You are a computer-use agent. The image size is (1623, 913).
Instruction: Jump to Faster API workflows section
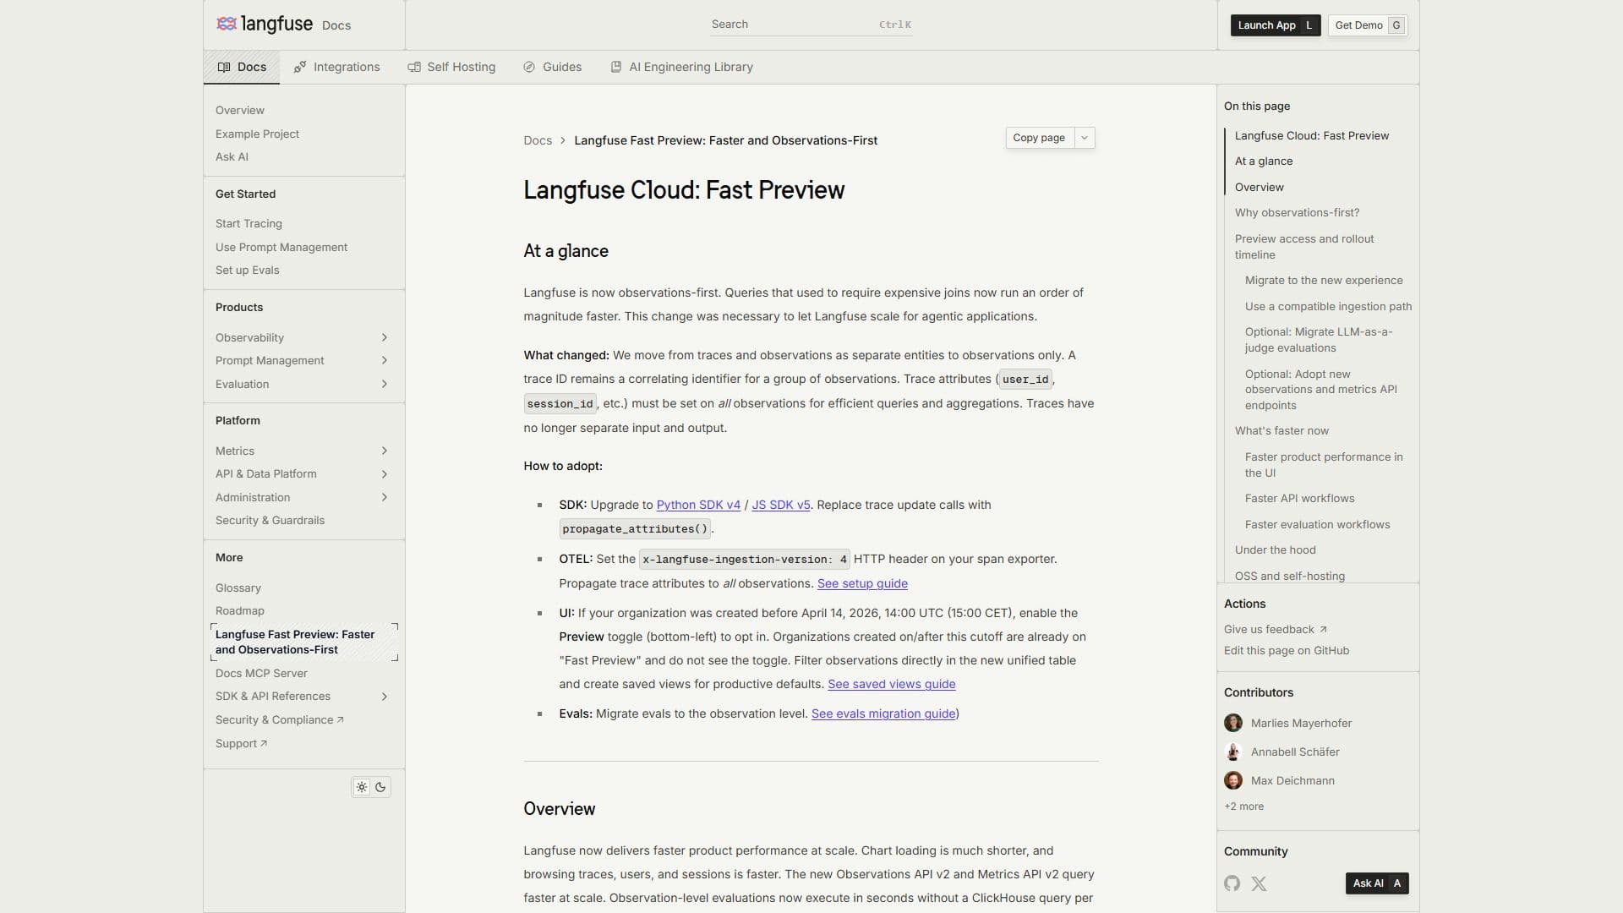[1299, 499]
